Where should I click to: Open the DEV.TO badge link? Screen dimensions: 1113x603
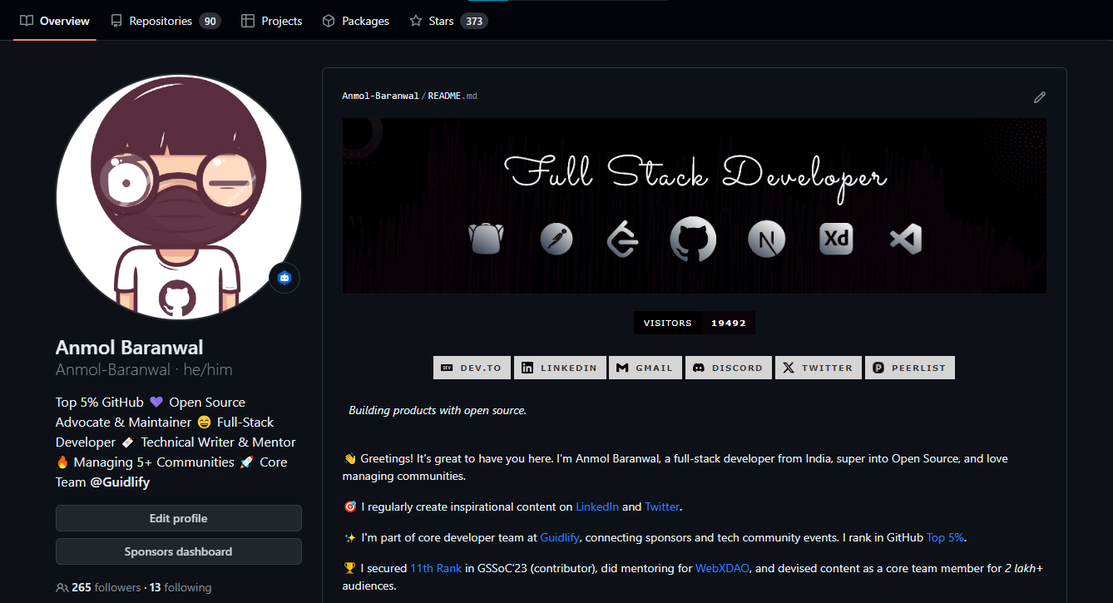pyautogui.click(x=472, y=368)
